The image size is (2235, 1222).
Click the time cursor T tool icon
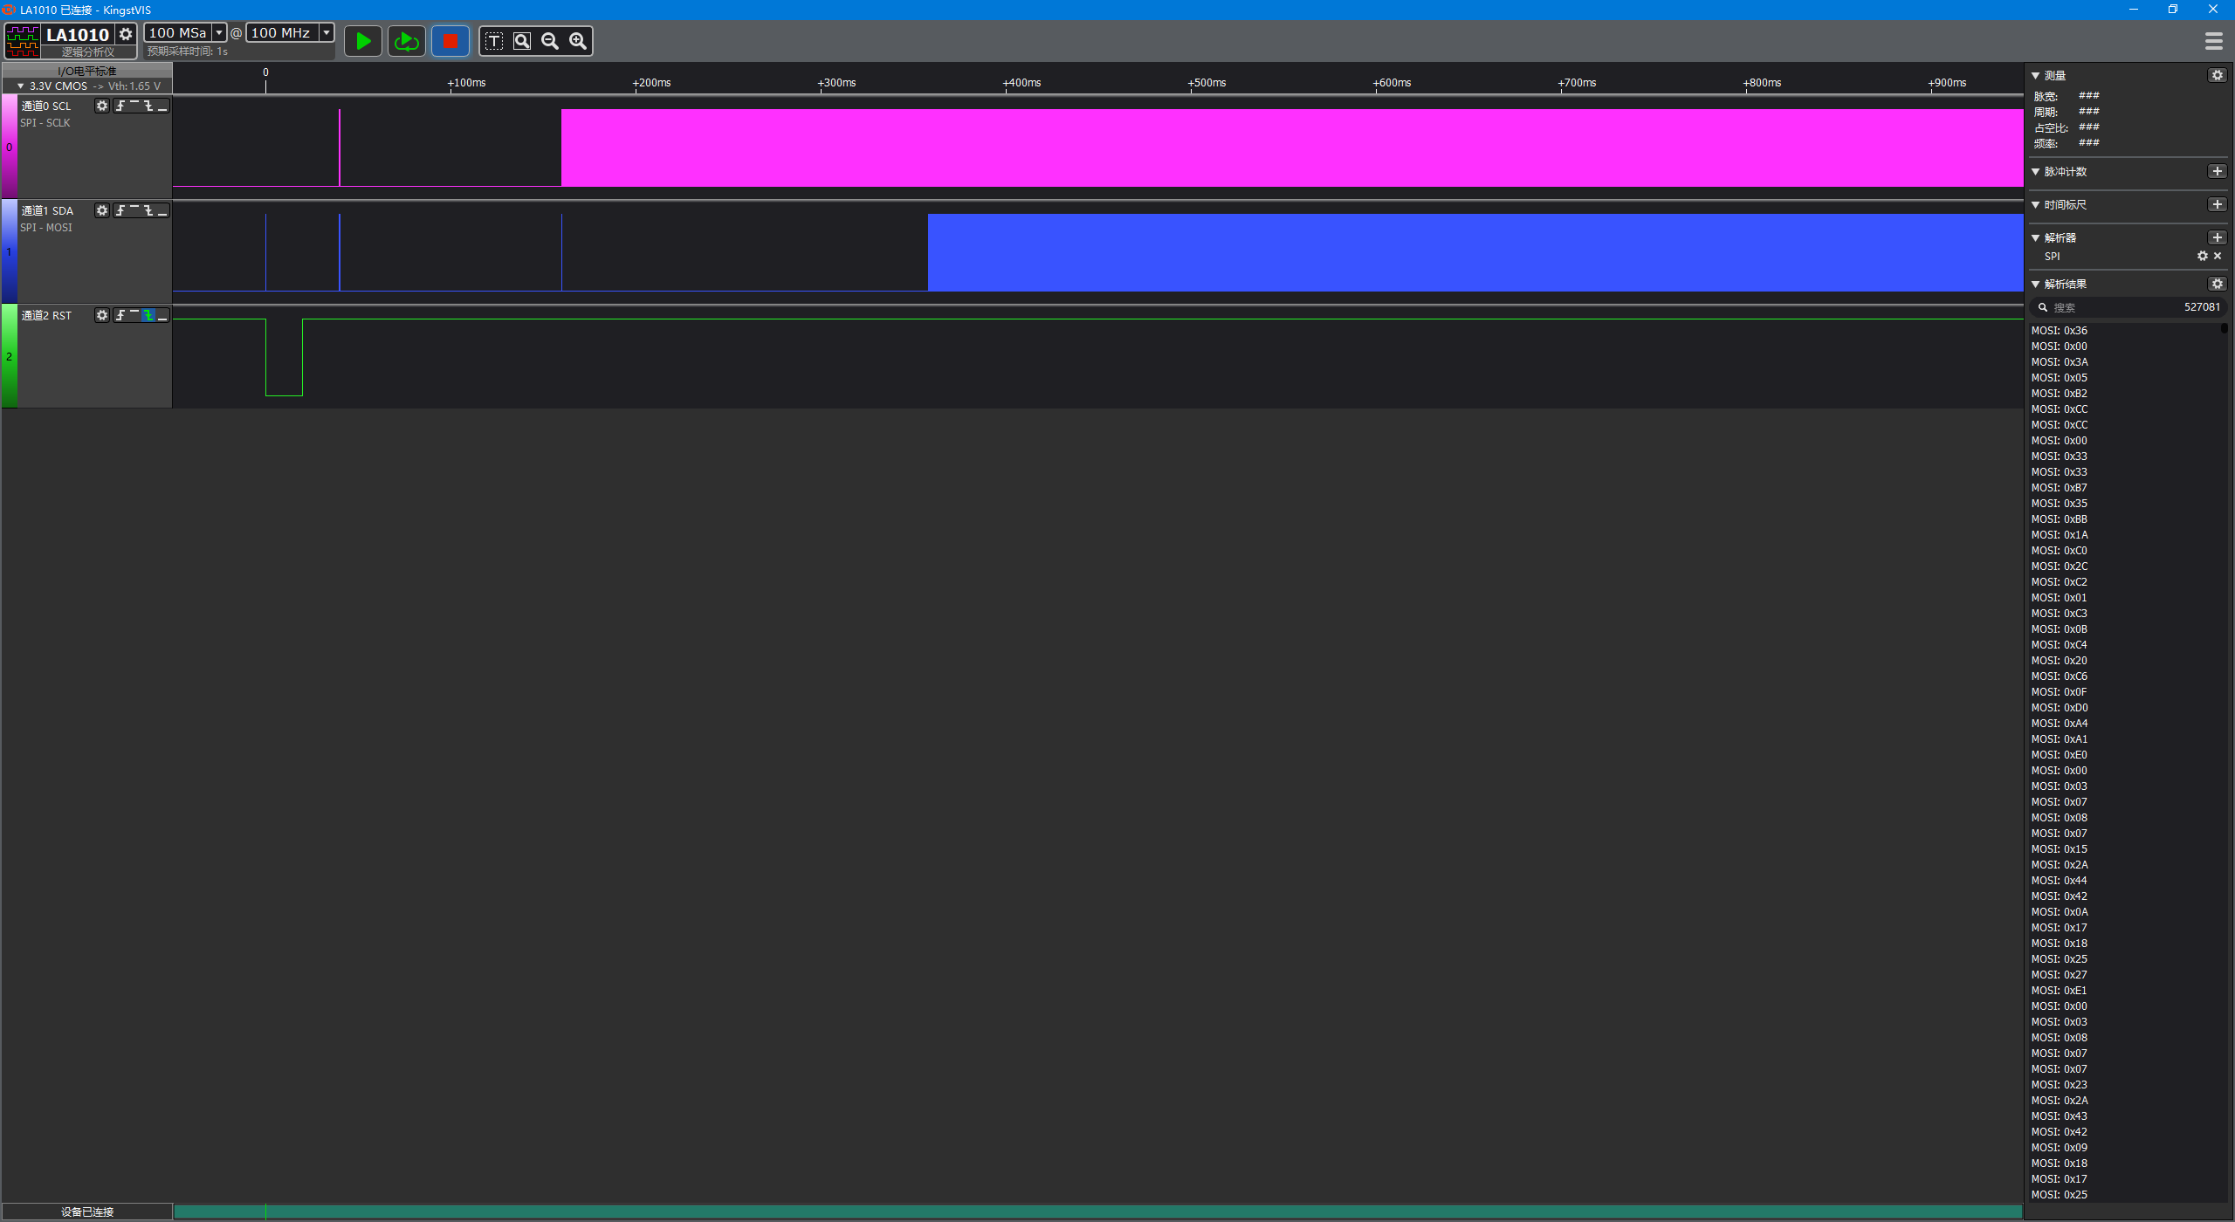pos(494,41)
